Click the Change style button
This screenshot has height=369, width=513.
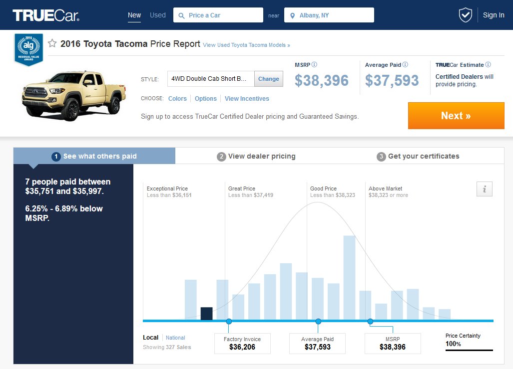(x=269, y=79)
